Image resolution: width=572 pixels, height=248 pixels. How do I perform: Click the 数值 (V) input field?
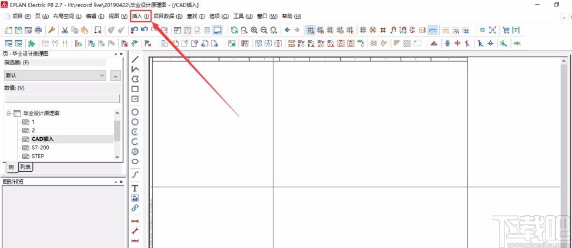click(x=62, y=98)
